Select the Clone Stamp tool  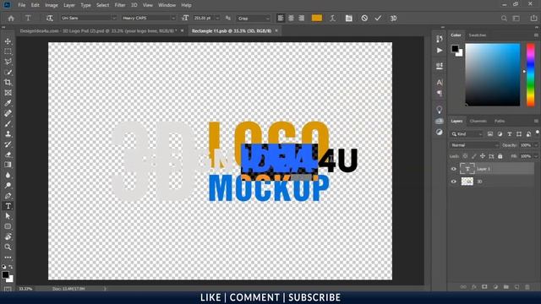[x=8, y=133]
